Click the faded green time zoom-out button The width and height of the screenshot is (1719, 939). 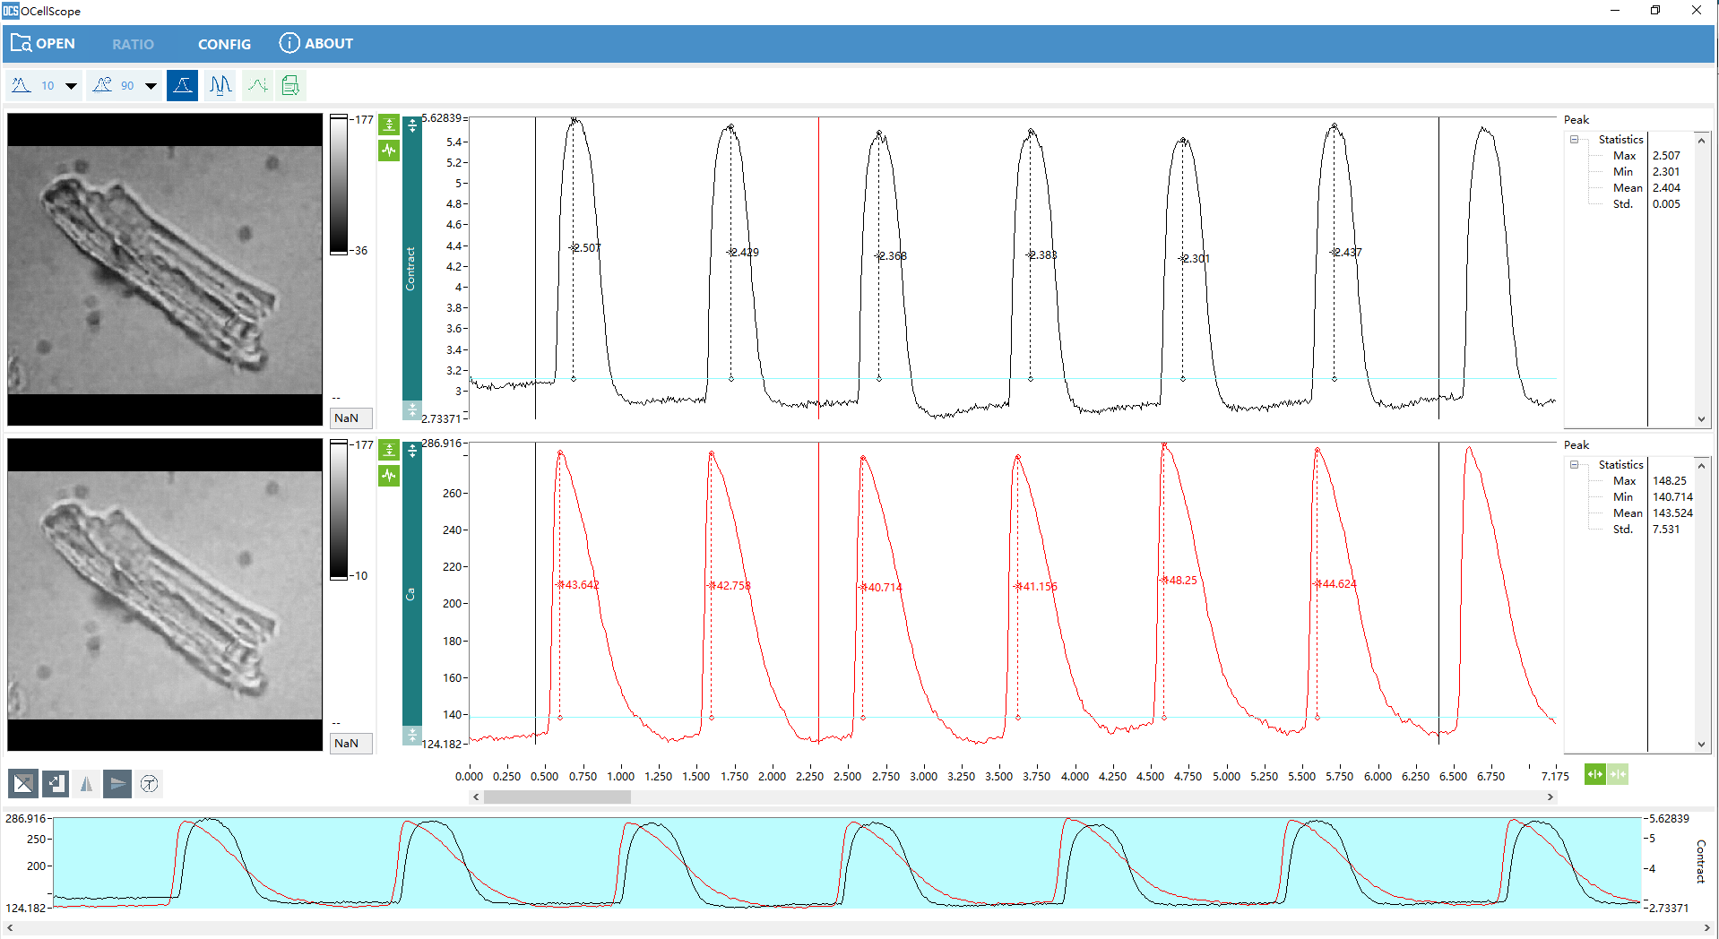point(1618,775)
